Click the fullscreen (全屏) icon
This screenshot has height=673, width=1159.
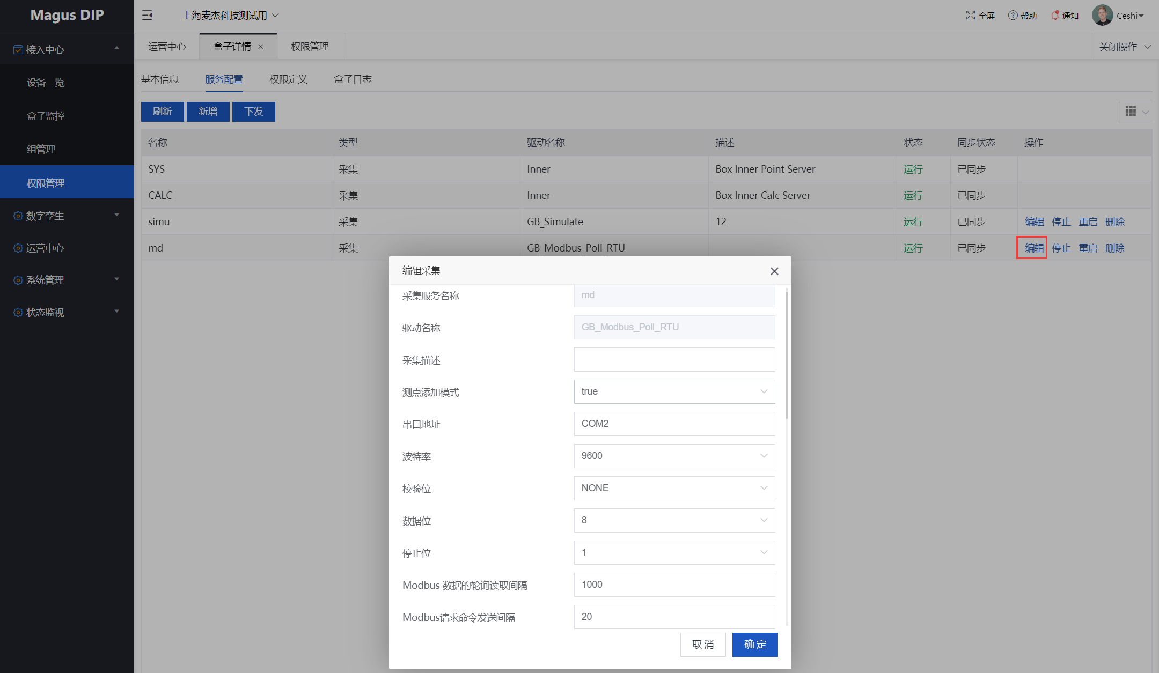pyautogui.click(x=970, y=16)
